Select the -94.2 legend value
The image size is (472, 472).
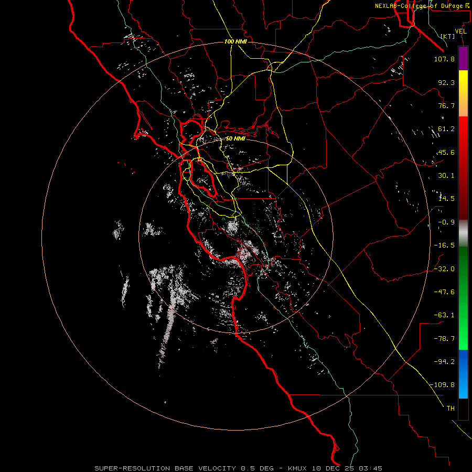coord(444,362)
